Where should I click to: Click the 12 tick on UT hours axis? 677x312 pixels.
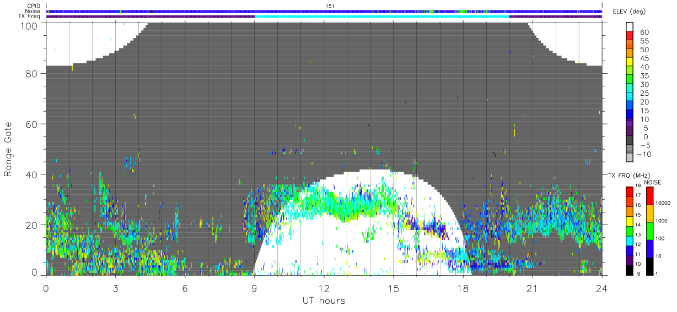(324, 288)
